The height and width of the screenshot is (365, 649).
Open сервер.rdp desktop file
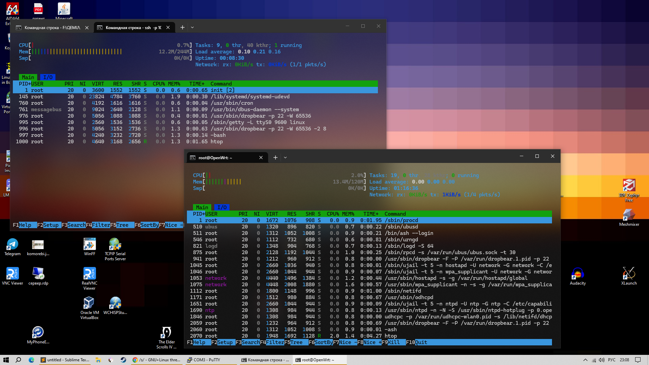(x=38, y=276)
